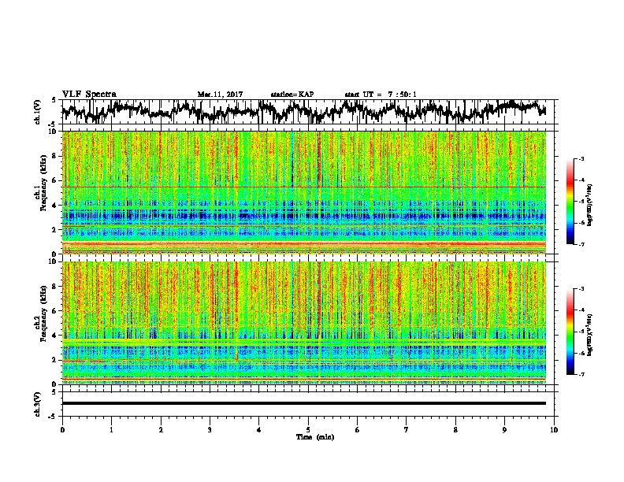Click the ch.1 voltage waveform trace panel
This screenshot has height=482, width=624.
click(x=310, y=112)
